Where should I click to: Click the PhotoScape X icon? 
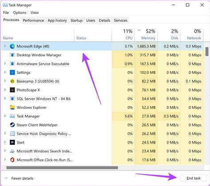[12, 90]
